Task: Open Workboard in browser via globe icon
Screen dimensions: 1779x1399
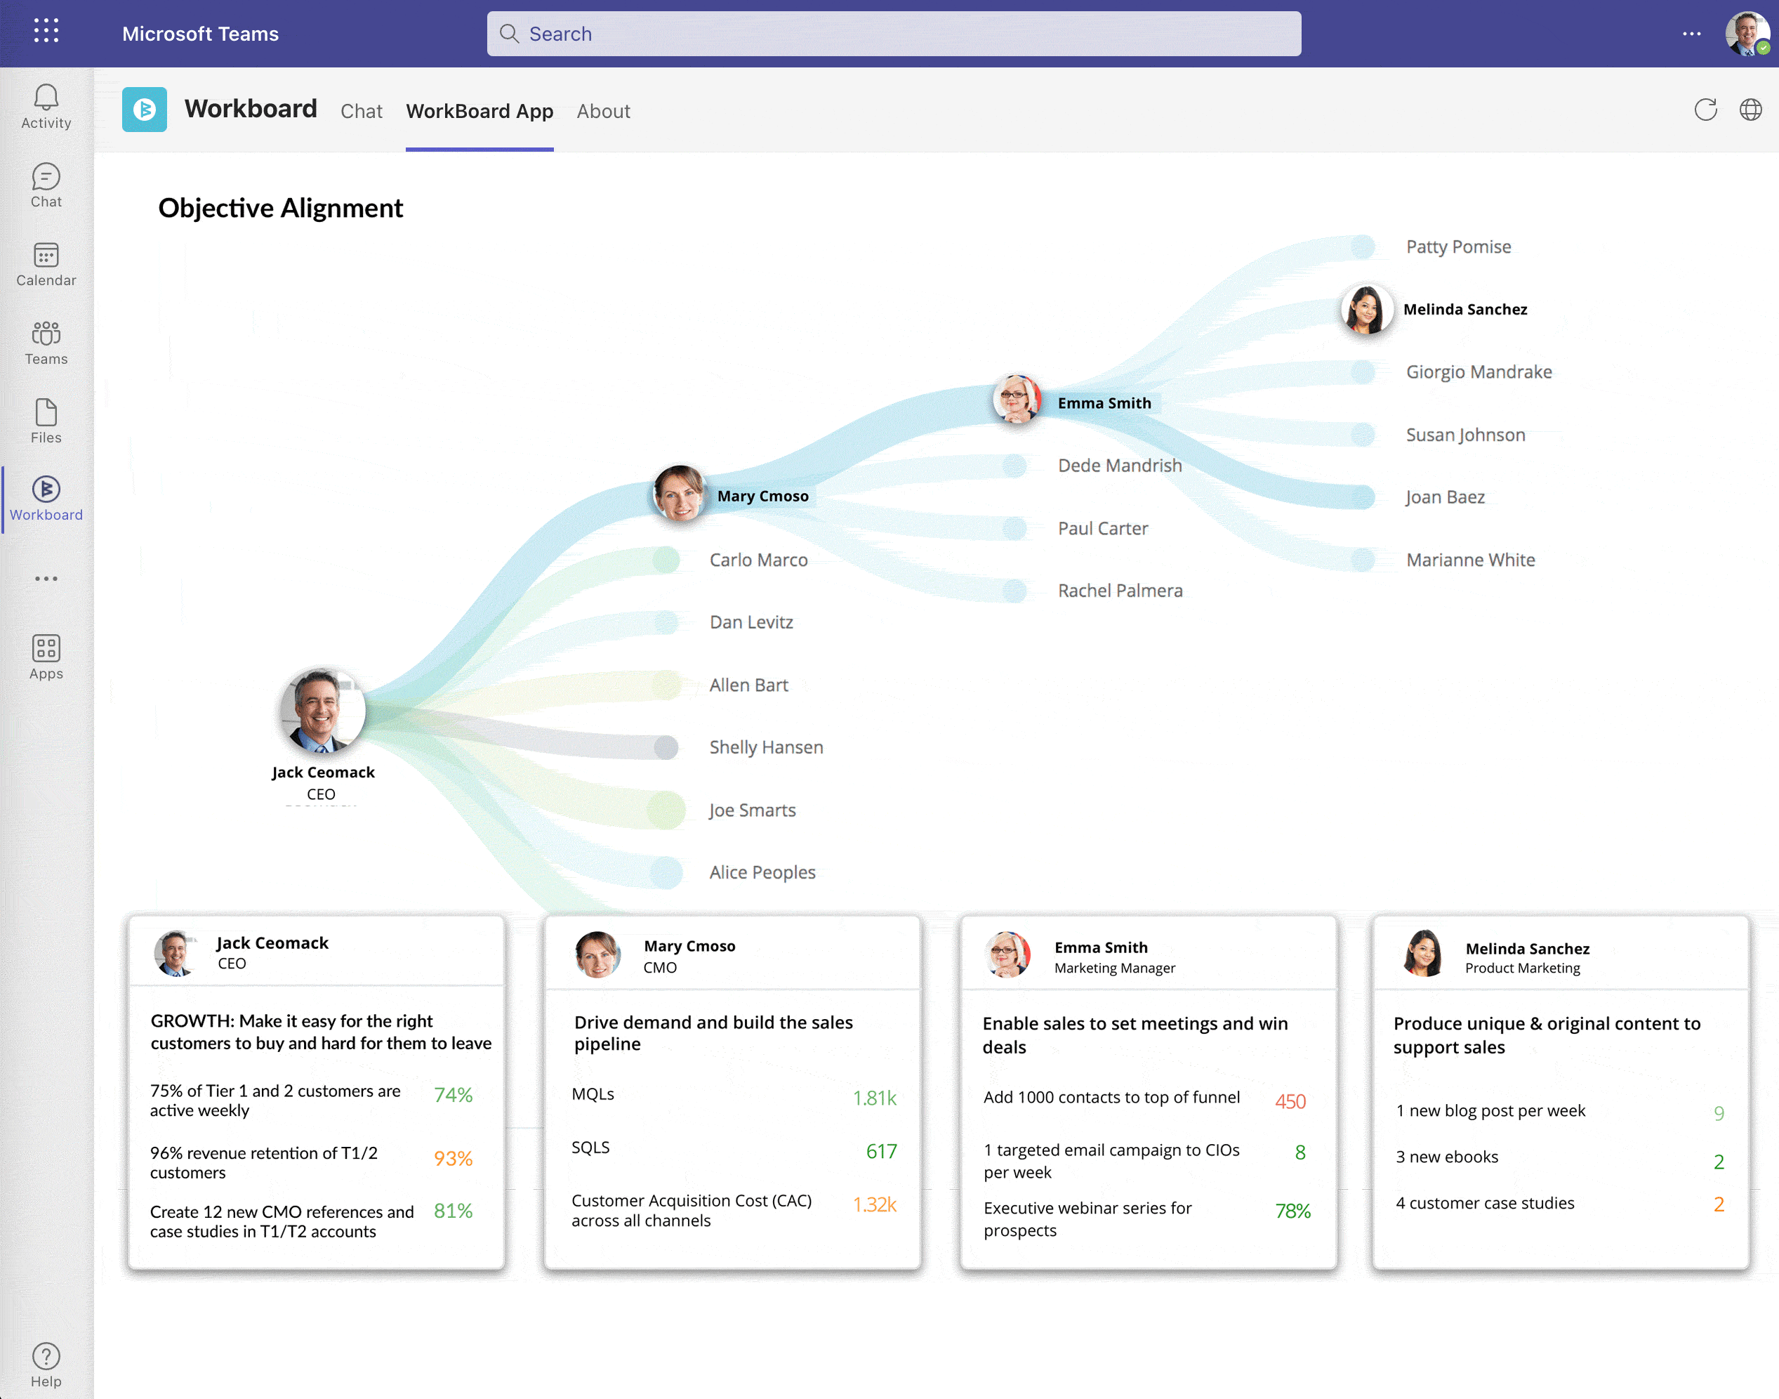Action: click(1750, 110)
